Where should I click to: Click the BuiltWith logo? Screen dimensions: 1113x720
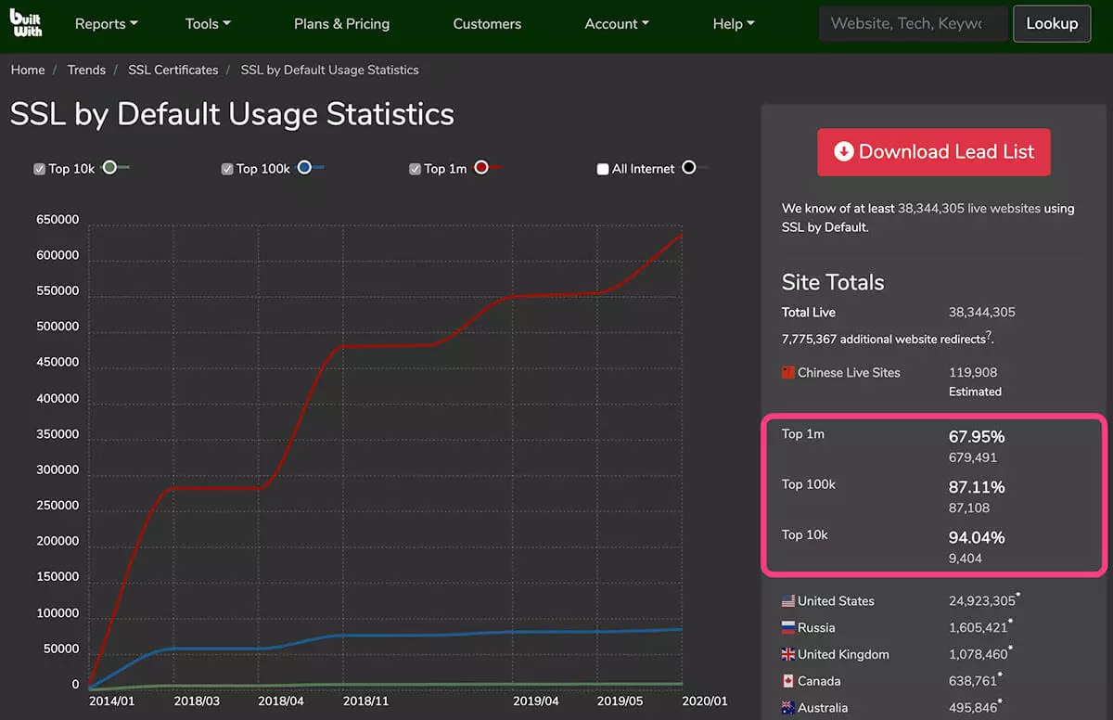[27, 22]
